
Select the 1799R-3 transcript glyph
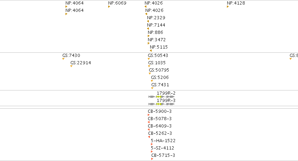161,104
